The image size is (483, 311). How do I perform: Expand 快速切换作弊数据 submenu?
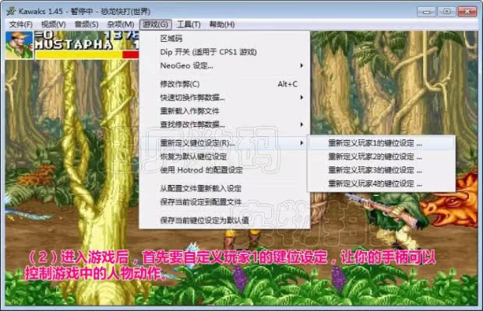point(224,97)
